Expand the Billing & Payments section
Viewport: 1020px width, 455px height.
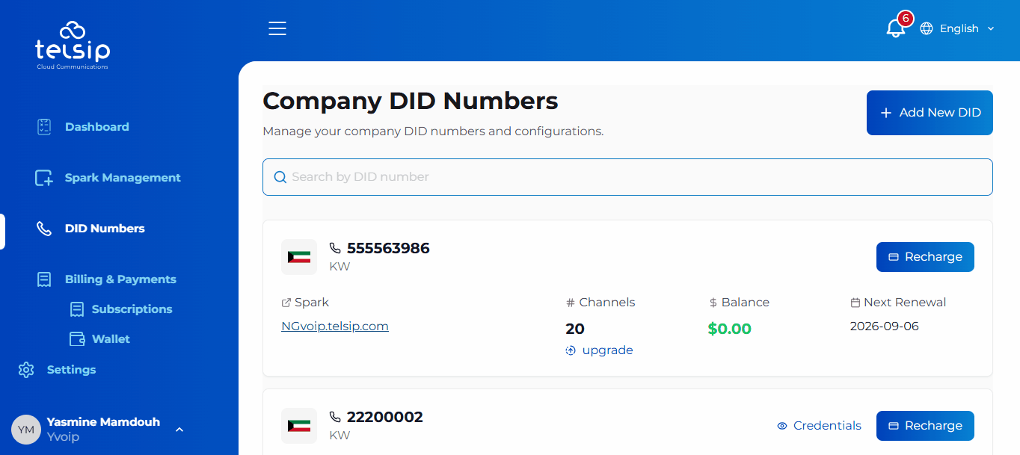click(120, 279)
